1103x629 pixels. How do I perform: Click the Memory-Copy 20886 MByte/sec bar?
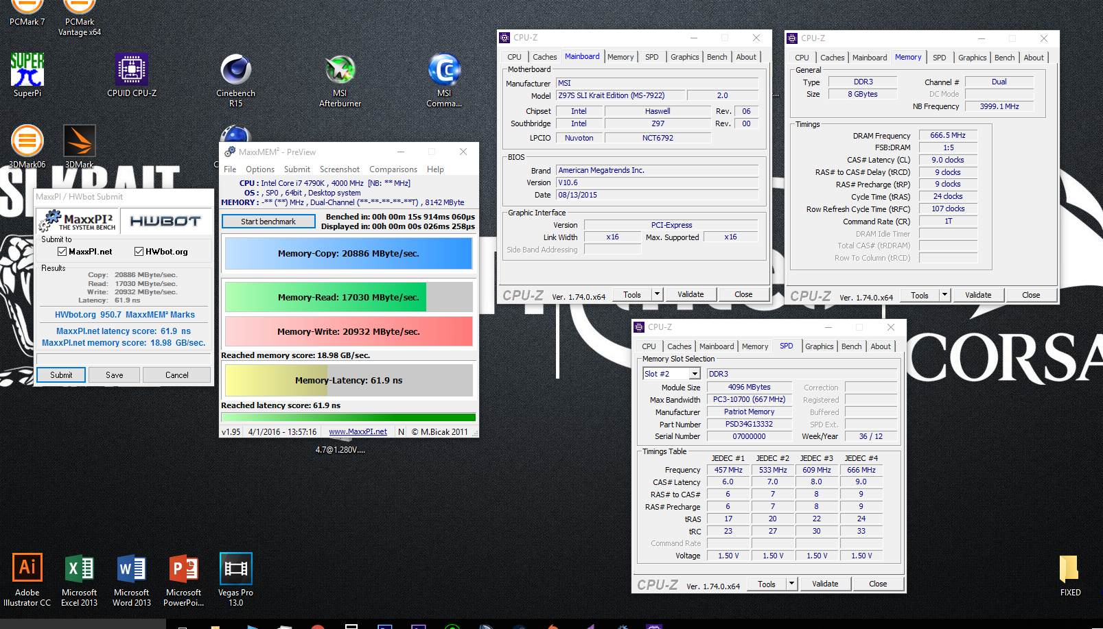click(349, 253)
